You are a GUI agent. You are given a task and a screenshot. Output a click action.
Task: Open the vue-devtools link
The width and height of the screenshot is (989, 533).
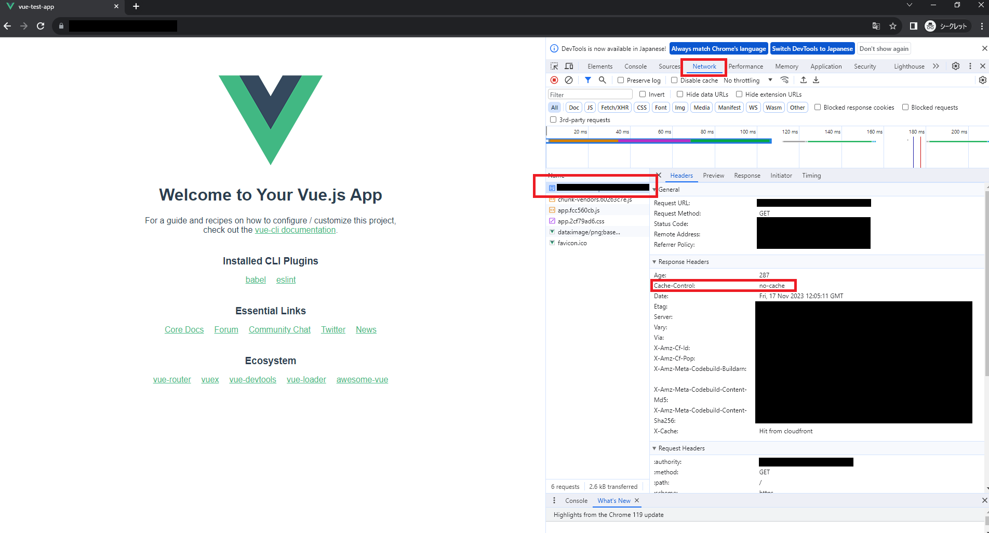252,379
